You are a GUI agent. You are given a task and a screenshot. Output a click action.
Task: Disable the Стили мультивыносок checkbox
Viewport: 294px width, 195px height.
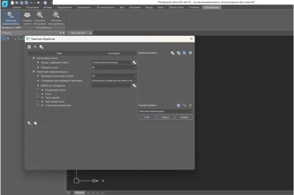pos(37,105)
